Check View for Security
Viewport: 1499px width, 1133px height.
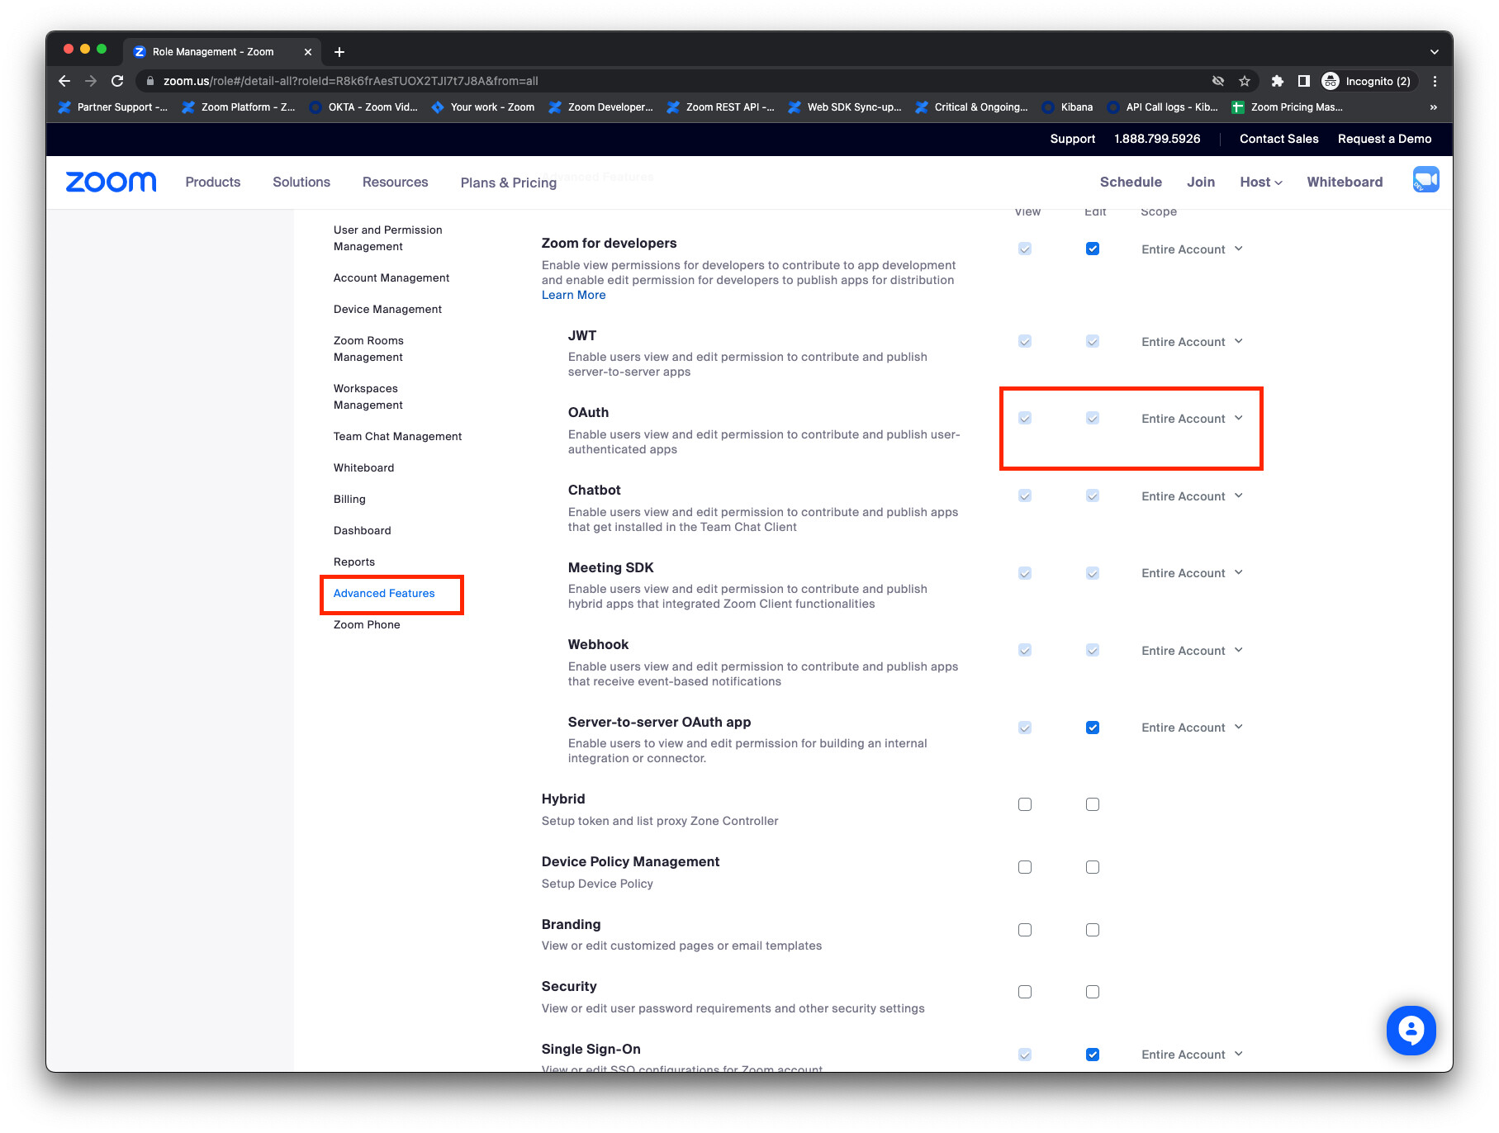click(x=1025, y=992)
